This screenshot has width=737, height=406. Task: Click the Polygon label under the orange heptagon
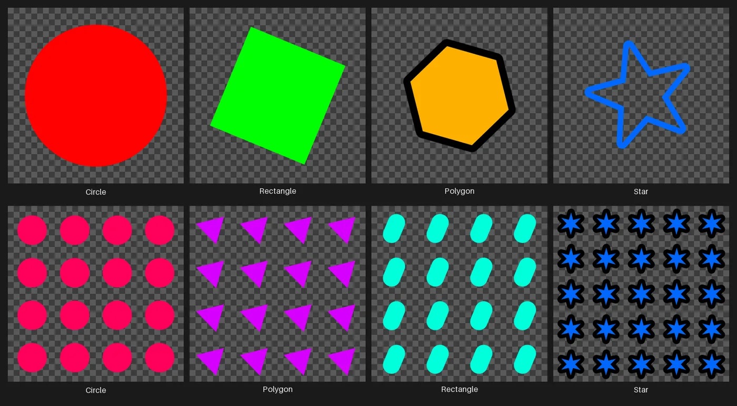coord(460,191)
